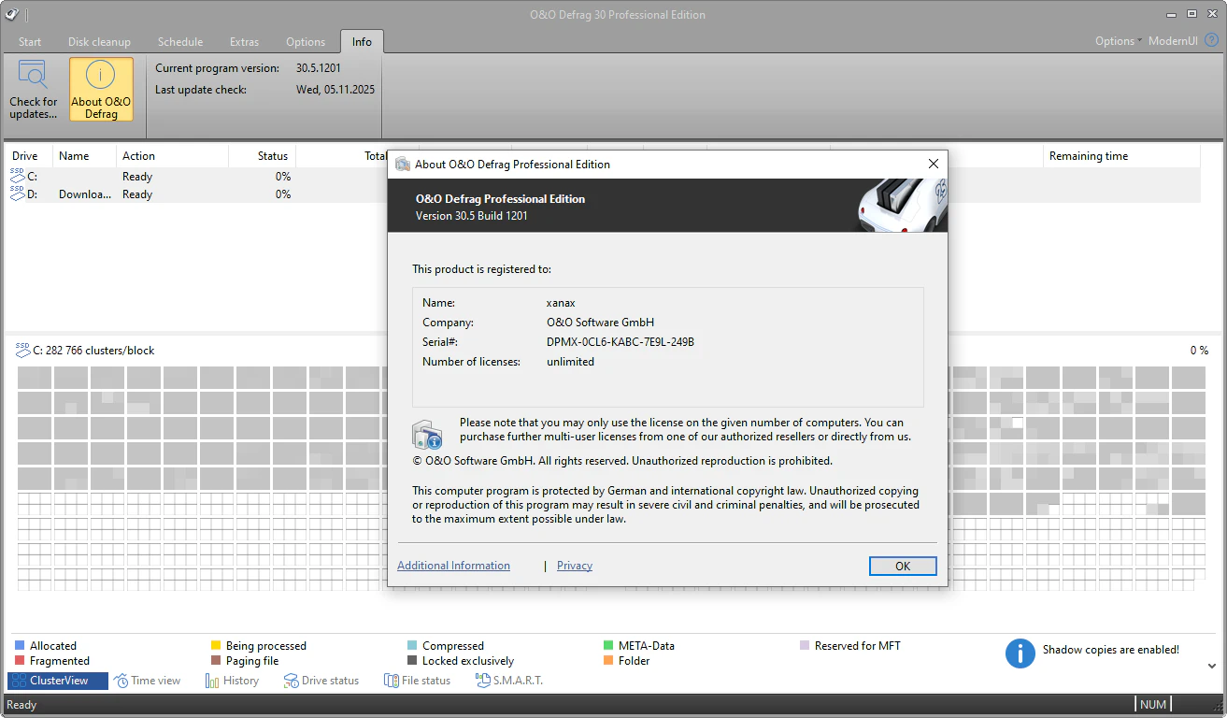
Task: Close the About O&O Defrag dialog
Action: pyautogui.click(x=933, y=164)
